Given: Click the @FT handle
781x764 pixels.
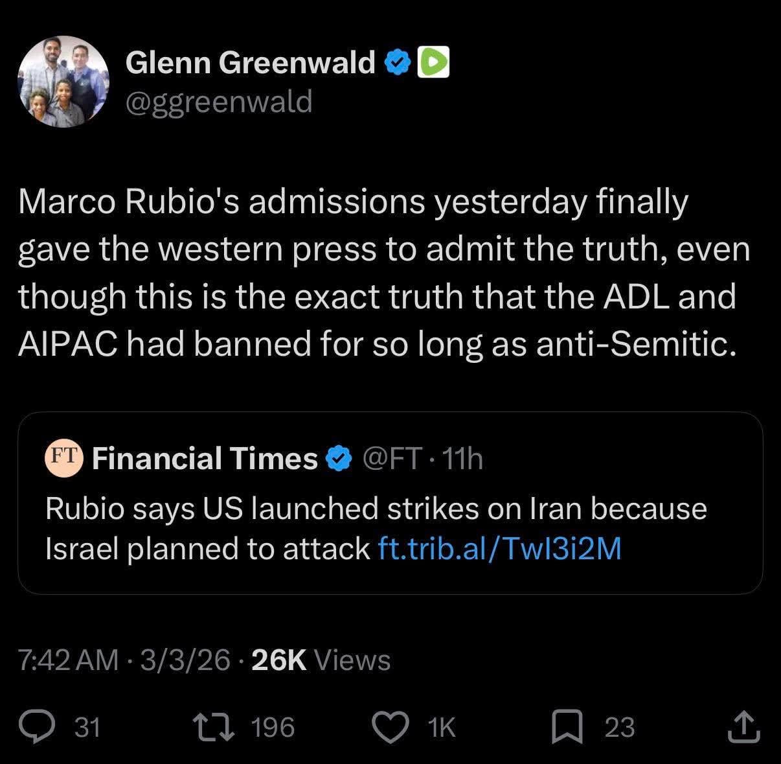Looking at the screenshot, I should coord(392,459).
